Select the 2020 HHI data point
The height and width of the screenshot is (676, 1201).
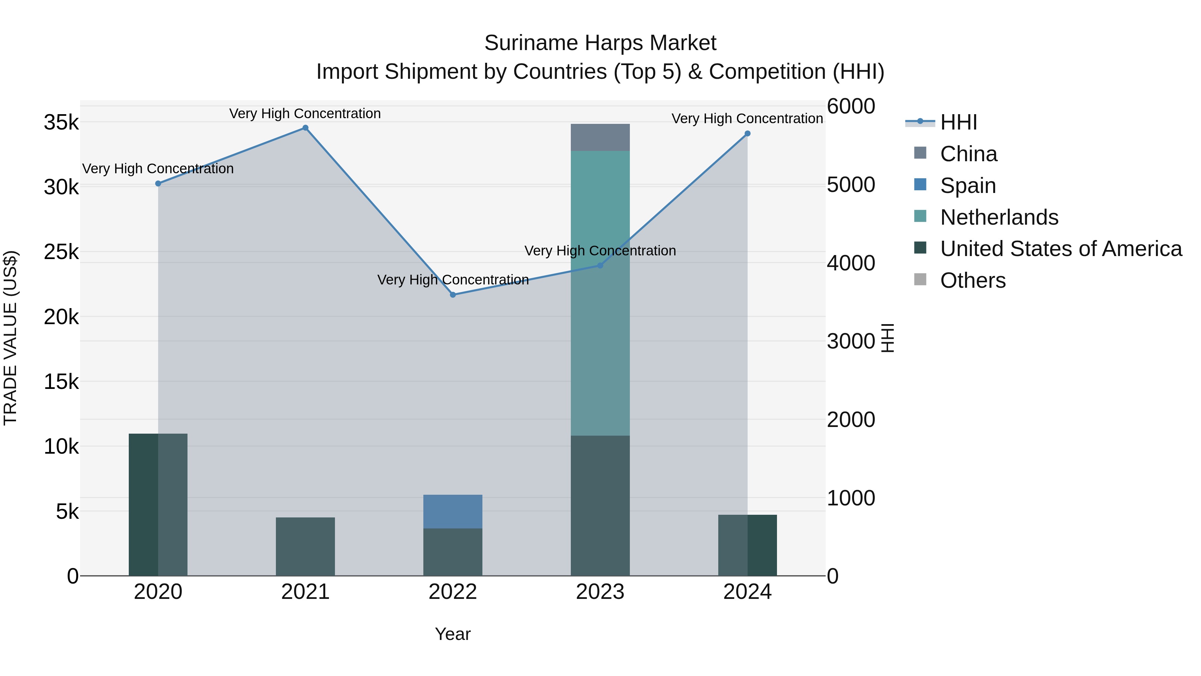(158, 184)
